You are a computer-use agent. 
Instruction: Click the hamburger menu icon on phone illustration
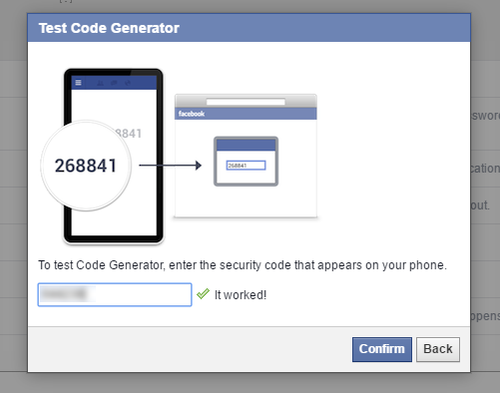(x=78, y=83)
